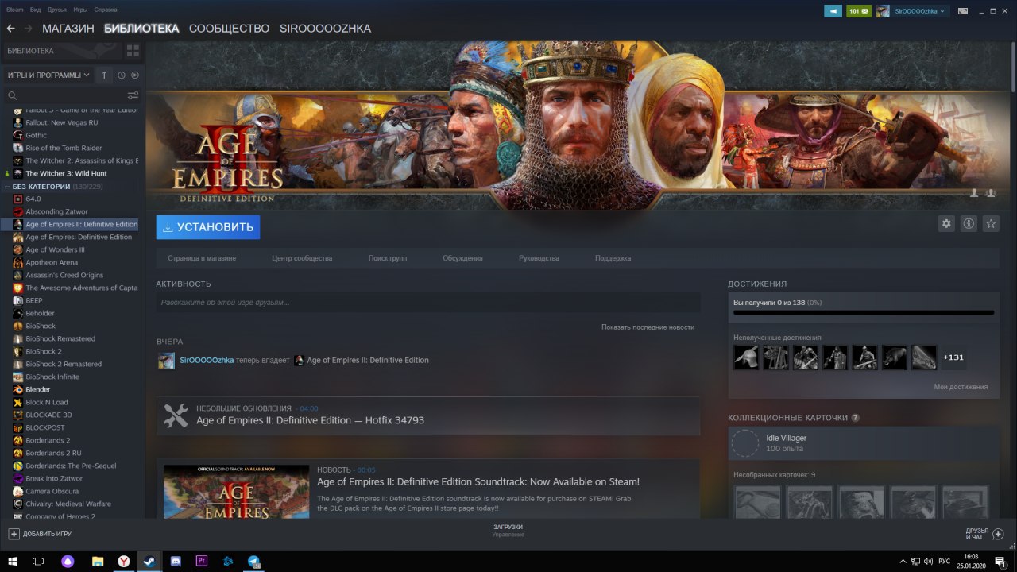Show hidden system tray icons
1017x572 pixels.
(902, 561)
